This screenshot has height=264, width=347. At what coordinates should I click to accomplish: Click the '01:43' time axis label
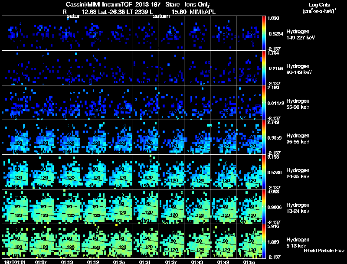pos(197,262)
